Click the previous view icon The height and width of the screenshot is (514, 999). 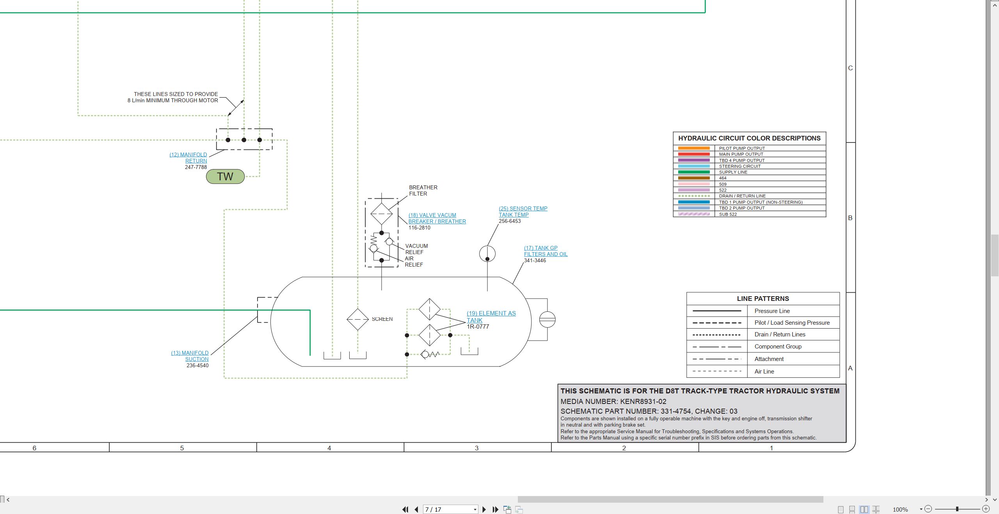[507, 509]
